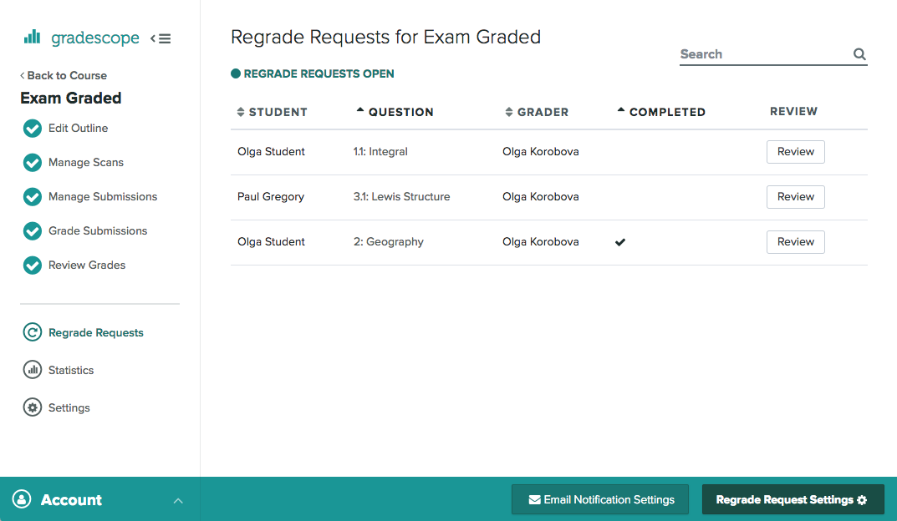897x521 pixels.
Task: Click Back to Course link
Action: point(63,75)
